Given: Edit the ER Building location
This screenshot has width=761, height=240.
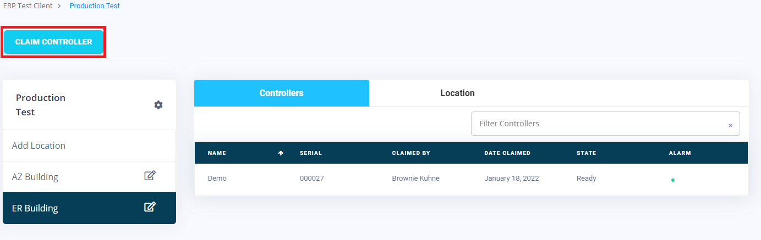Looking at the screenshot, I should (150, 208).
